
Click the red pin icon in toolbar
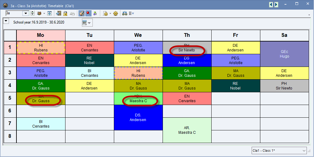point(88,13)
